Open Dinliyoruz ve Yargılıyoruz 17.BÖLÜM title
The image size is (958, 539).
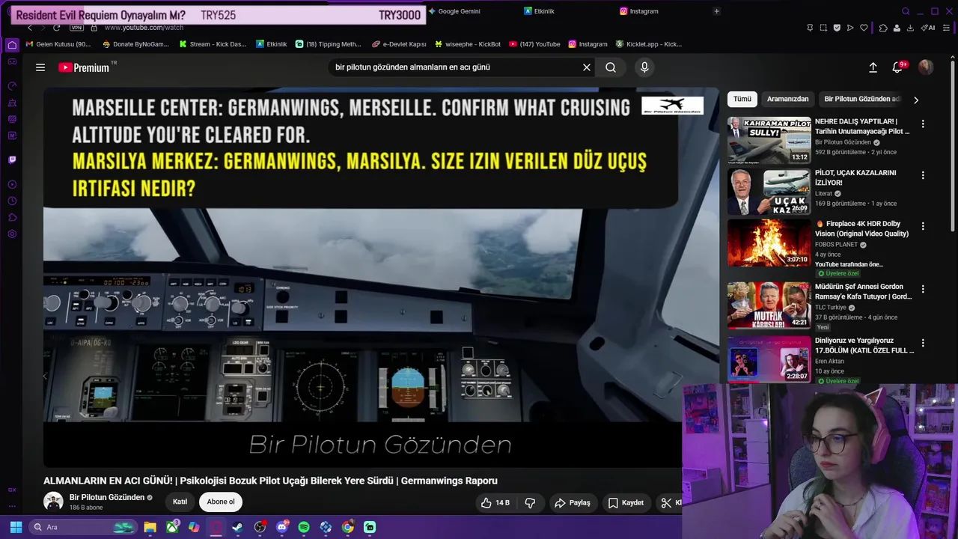click(x=864, y=345)
